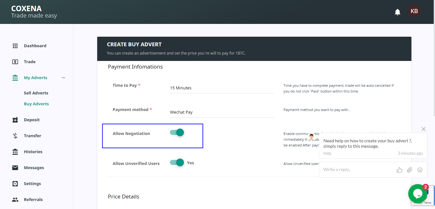Click the Trade dollar icon
The image size is (435, 209).
click(x=15, y=62)
